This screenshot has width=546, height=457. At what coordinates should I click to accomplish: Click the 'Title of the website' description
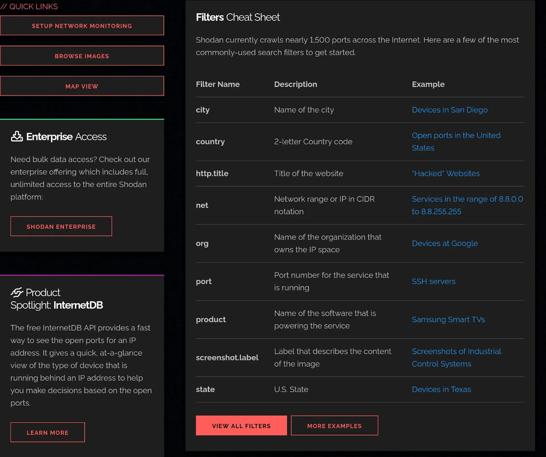click(x=309, y=174)
